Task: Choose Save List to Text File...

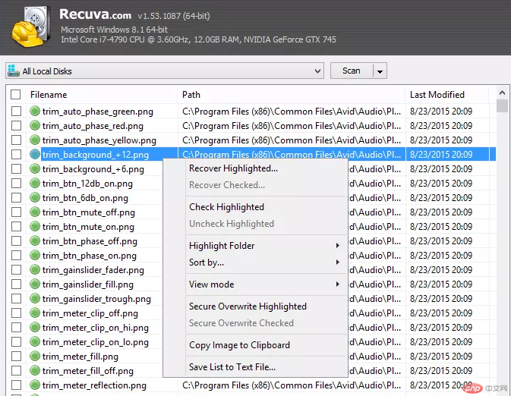Action: pos(232,367)
